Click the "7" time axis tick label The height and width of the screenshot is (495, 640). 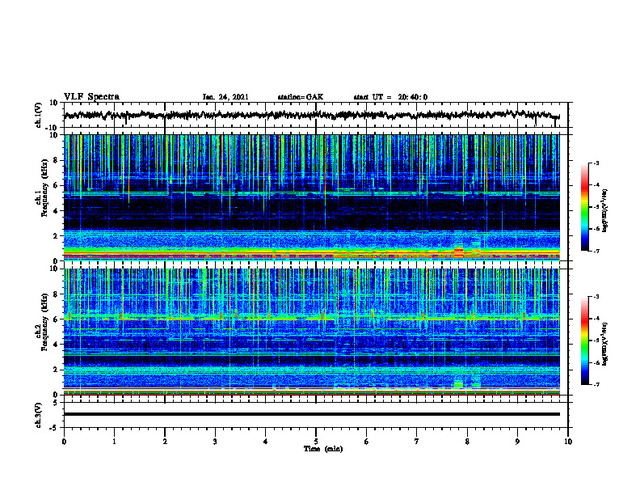pos(417,442)
